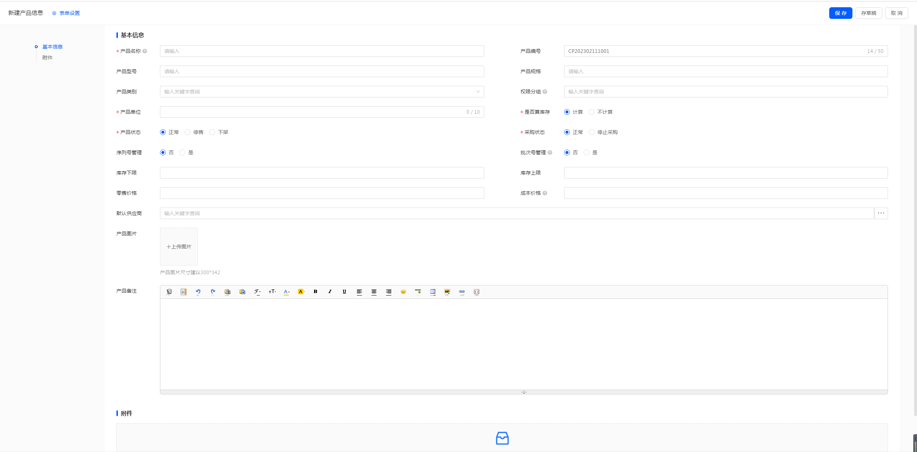Toggle editor fullscreen icon
This screenshot has width=917, height=452.
point(477,292)
